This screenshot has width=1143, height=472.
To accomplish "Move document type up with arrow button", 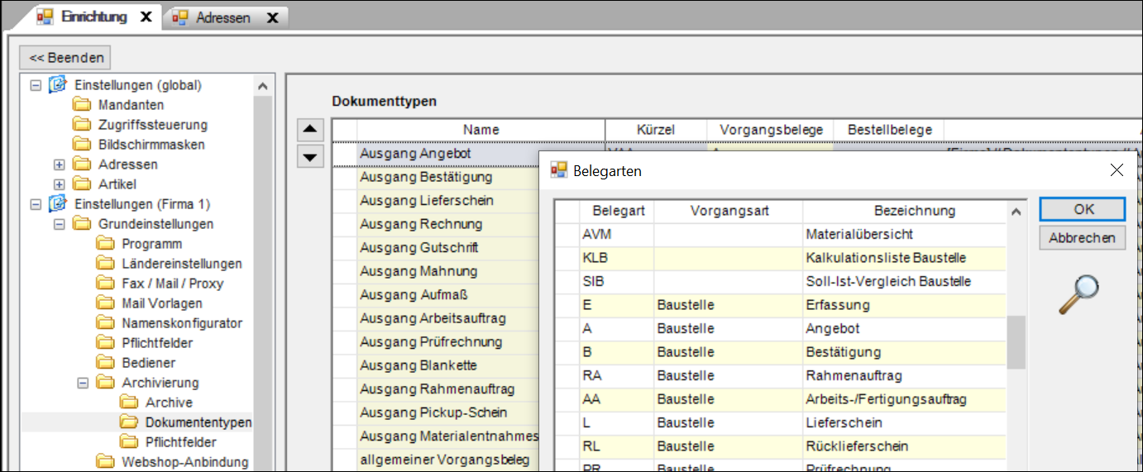I will point(309,130).
